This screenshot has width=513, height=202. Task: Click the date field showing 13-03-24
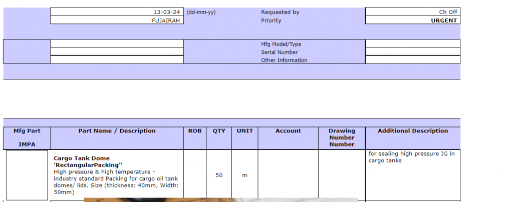tap(117, 12)
